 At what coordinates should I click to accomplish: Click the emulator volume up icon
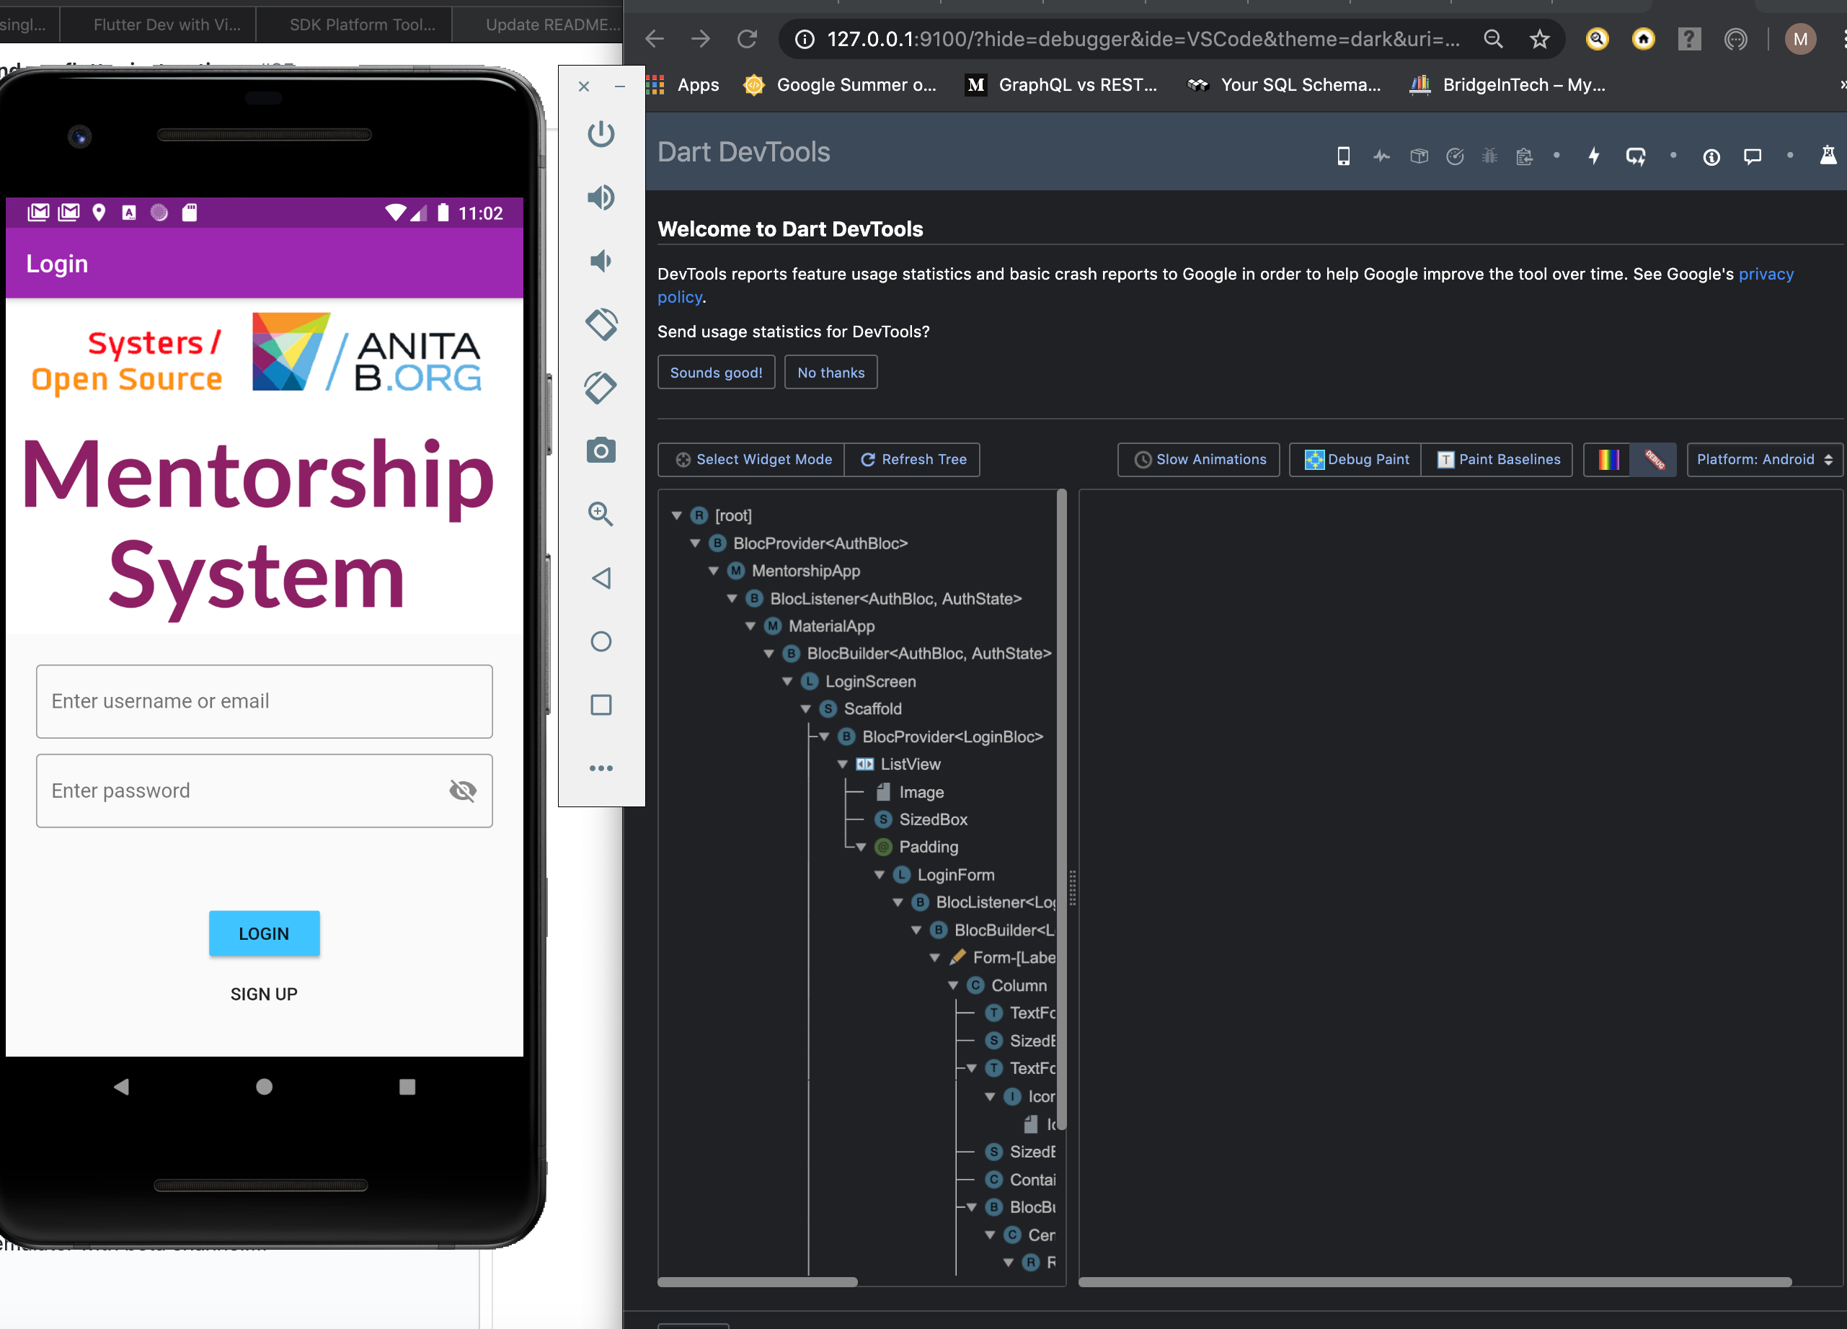pyautogui.click(x=601, y=197)
